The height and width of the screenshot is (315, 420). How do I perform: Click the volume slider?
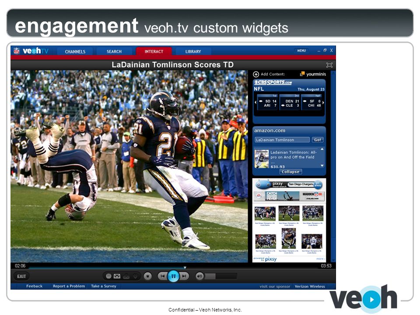(x=221, y=276)
